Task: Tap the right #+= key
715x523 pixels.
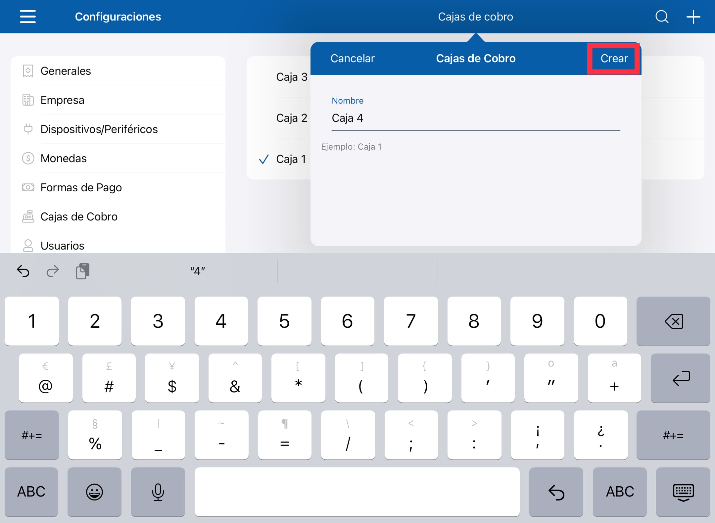Action: 673,435
